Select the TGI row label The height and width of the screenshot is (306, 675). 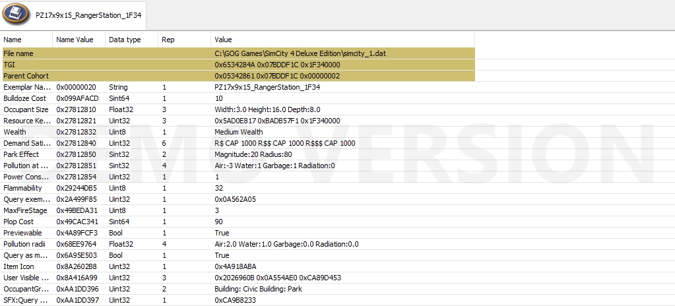(x=9, y=65)
